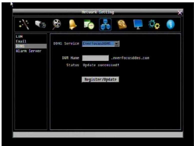
Task: Close the Network Setting window
Action: [180, 12]
